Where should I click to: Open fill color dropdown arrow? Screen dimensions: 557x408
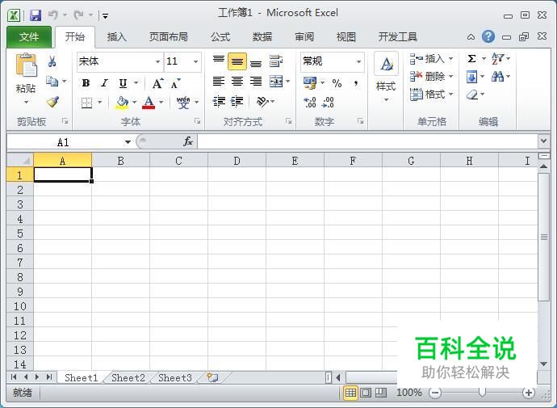(x=134, y=103)
